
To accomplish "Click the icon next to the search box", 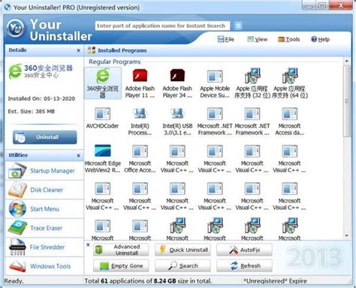I will click(x=238, y=26).
